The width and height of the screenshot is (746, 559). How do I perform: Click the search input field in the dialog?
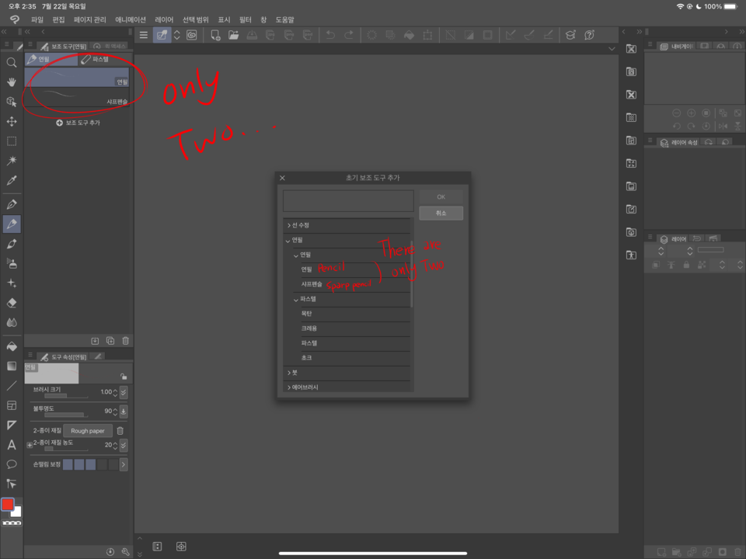[347, 200]
